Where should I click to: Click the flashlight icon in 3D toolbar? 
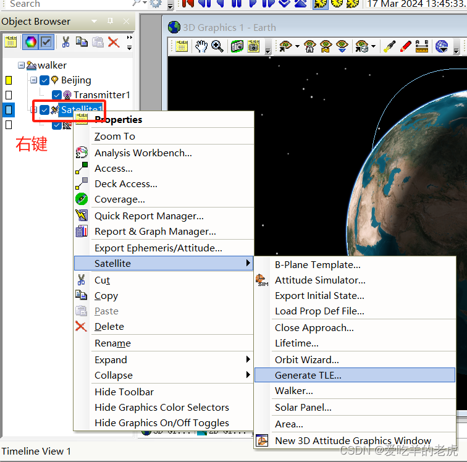pyautogui.click(x=389, y=46)
